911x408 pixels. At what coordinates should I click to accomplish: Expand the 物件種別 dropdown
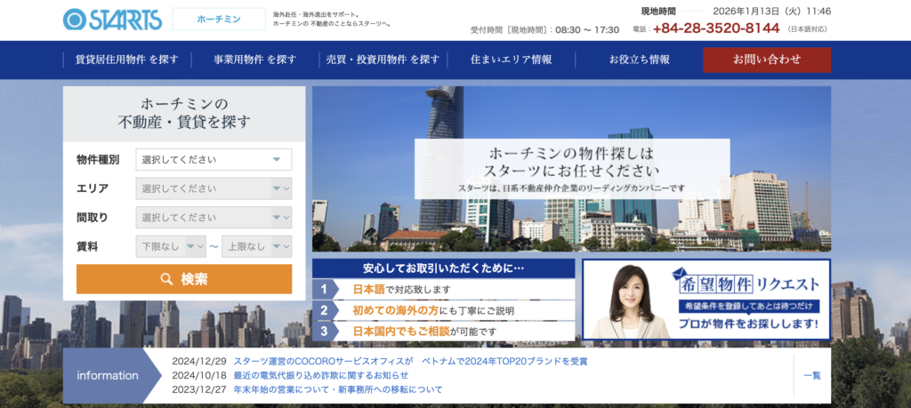point(214,160)
